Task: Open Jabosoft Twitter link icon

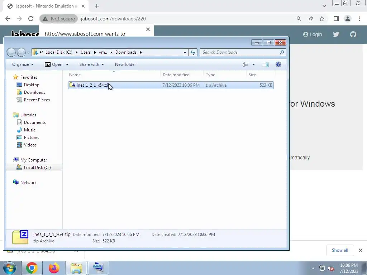Action: coord(336,34)
